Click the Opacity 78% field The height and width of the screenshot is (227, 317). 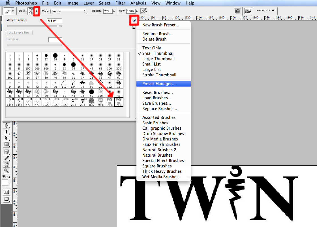[x=108, y=11]
